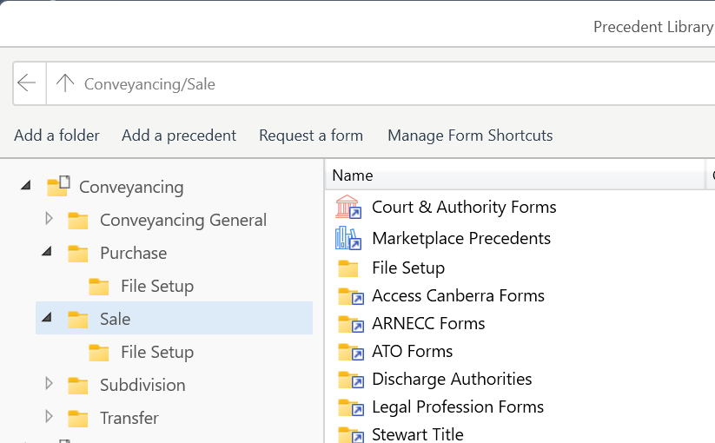Click Request a form

click(311, 136)
